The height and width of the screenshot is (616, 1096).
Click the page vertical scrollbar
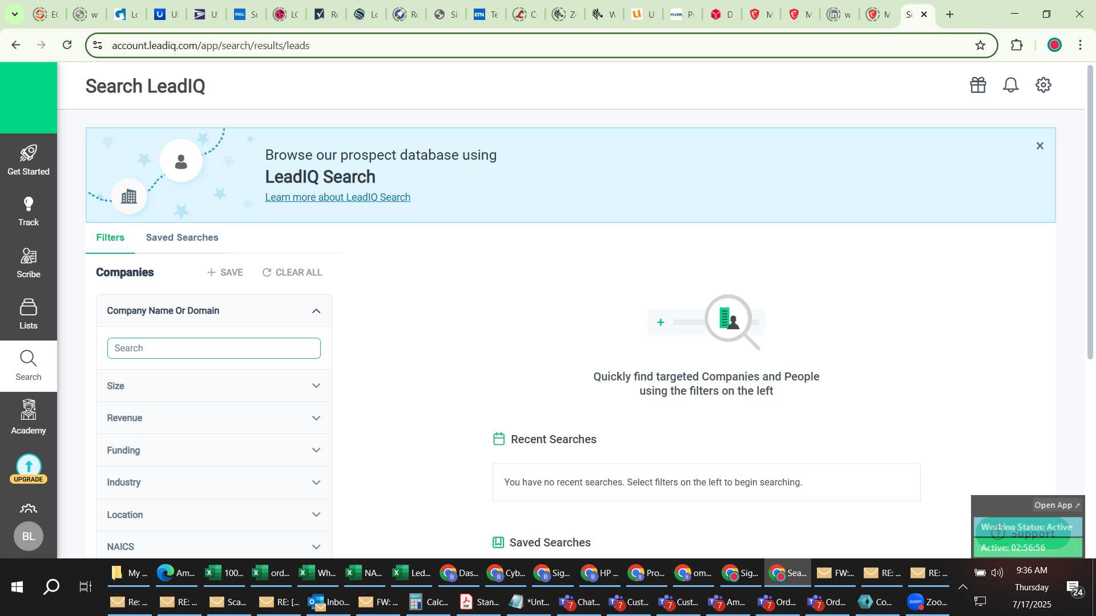[x=1090, y=213]
